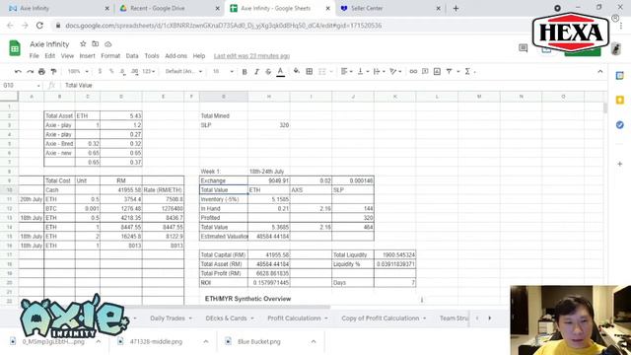
Task: Open Calendar in the side panel
Action: (x=620, y=75)
